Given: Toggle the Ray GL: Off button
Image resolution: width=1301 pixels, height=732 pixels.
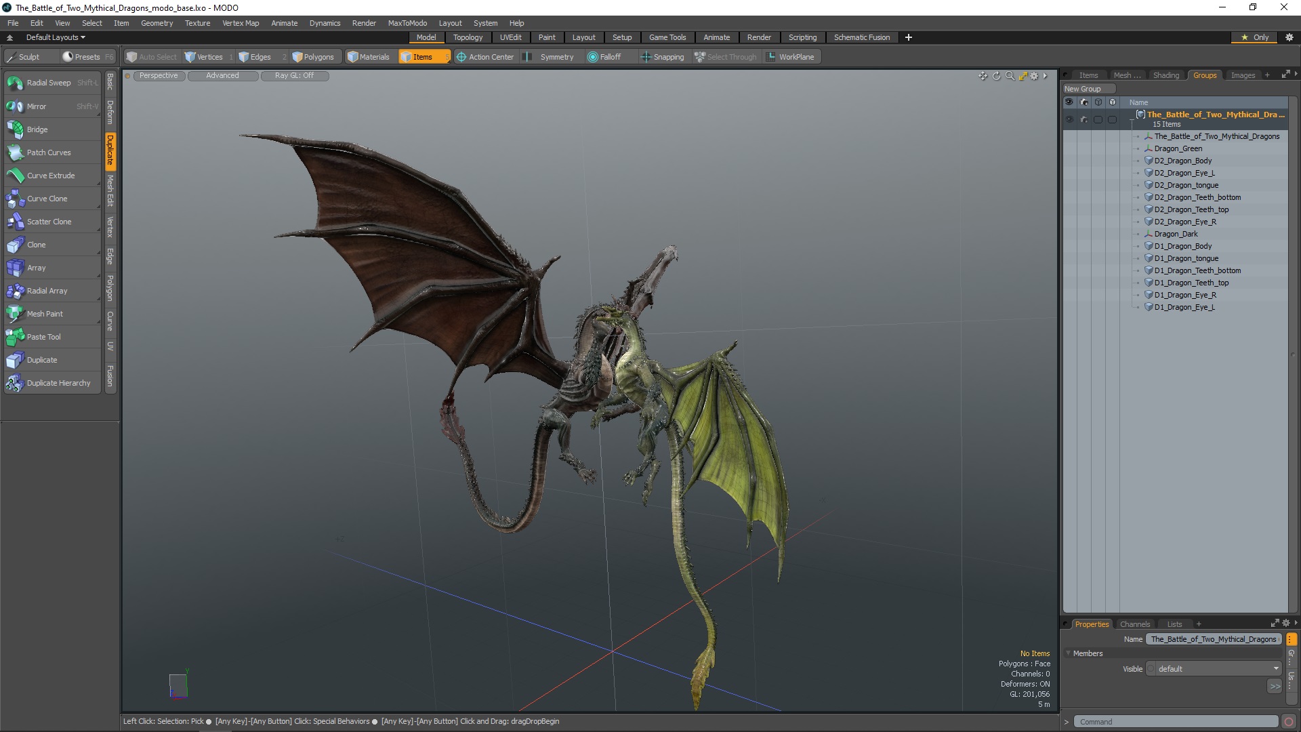Looking at the screenshot, I should tap(295, 76).
